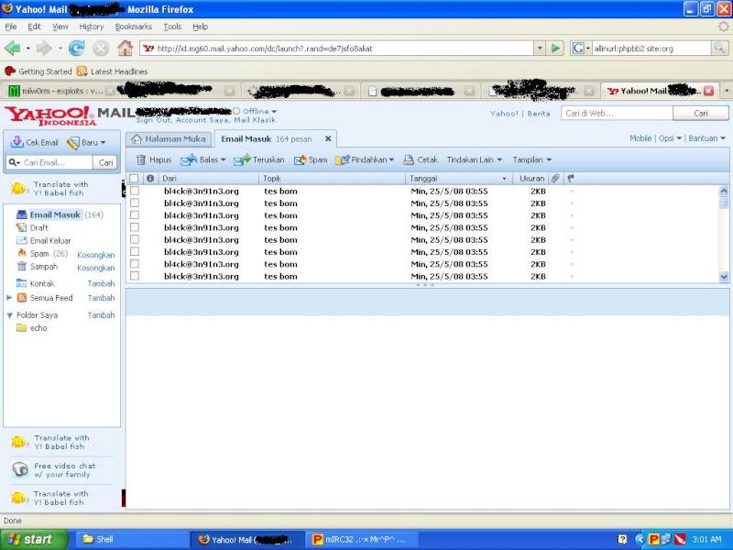Tick checkbox of second tes bom message
The image size is (733, 550).
tap(135, 203)
